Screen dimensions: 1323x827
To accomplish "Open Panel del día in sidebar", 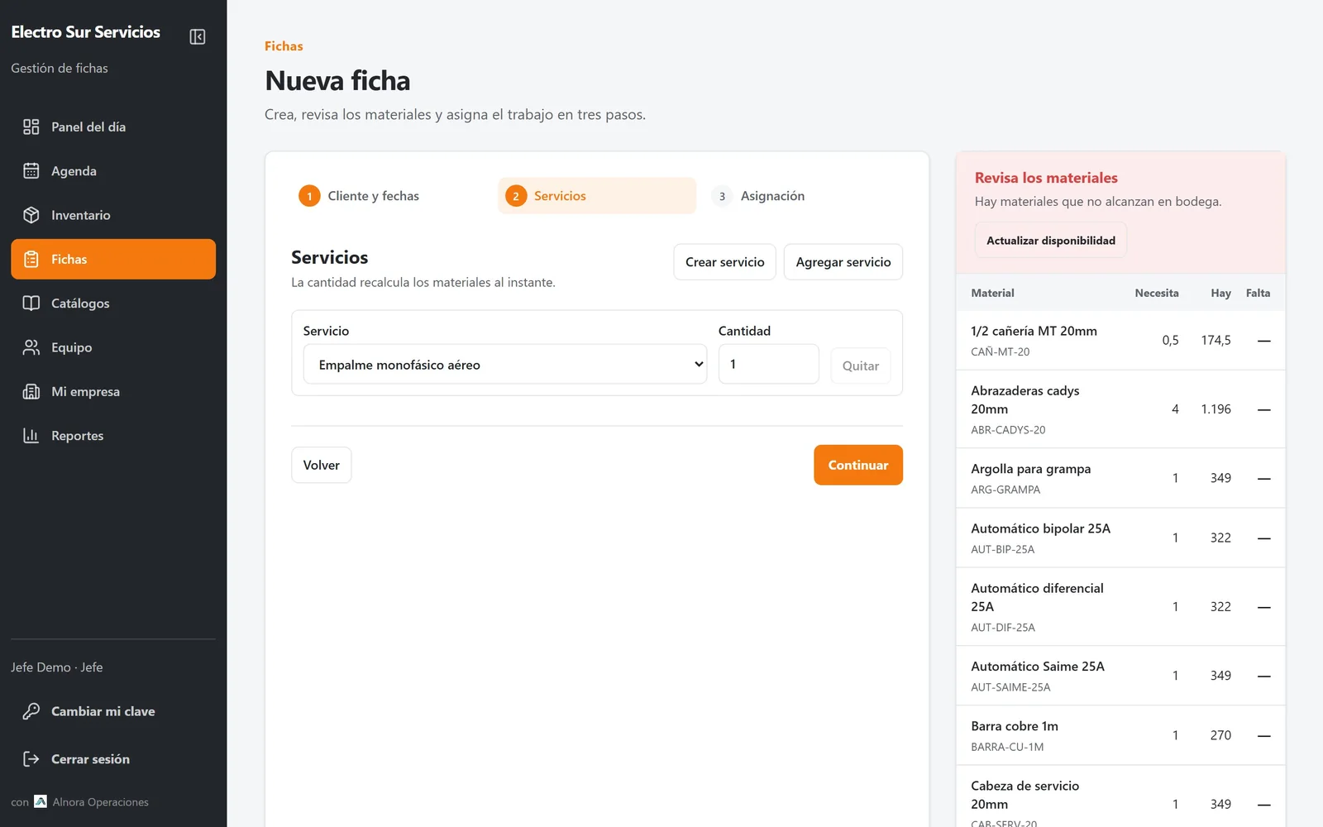I will [113, 127].
